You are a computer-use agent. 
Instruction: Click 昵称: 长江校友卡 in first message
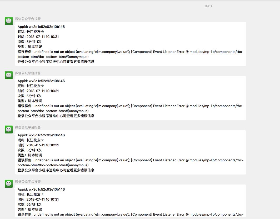click(x=31, y=32)
